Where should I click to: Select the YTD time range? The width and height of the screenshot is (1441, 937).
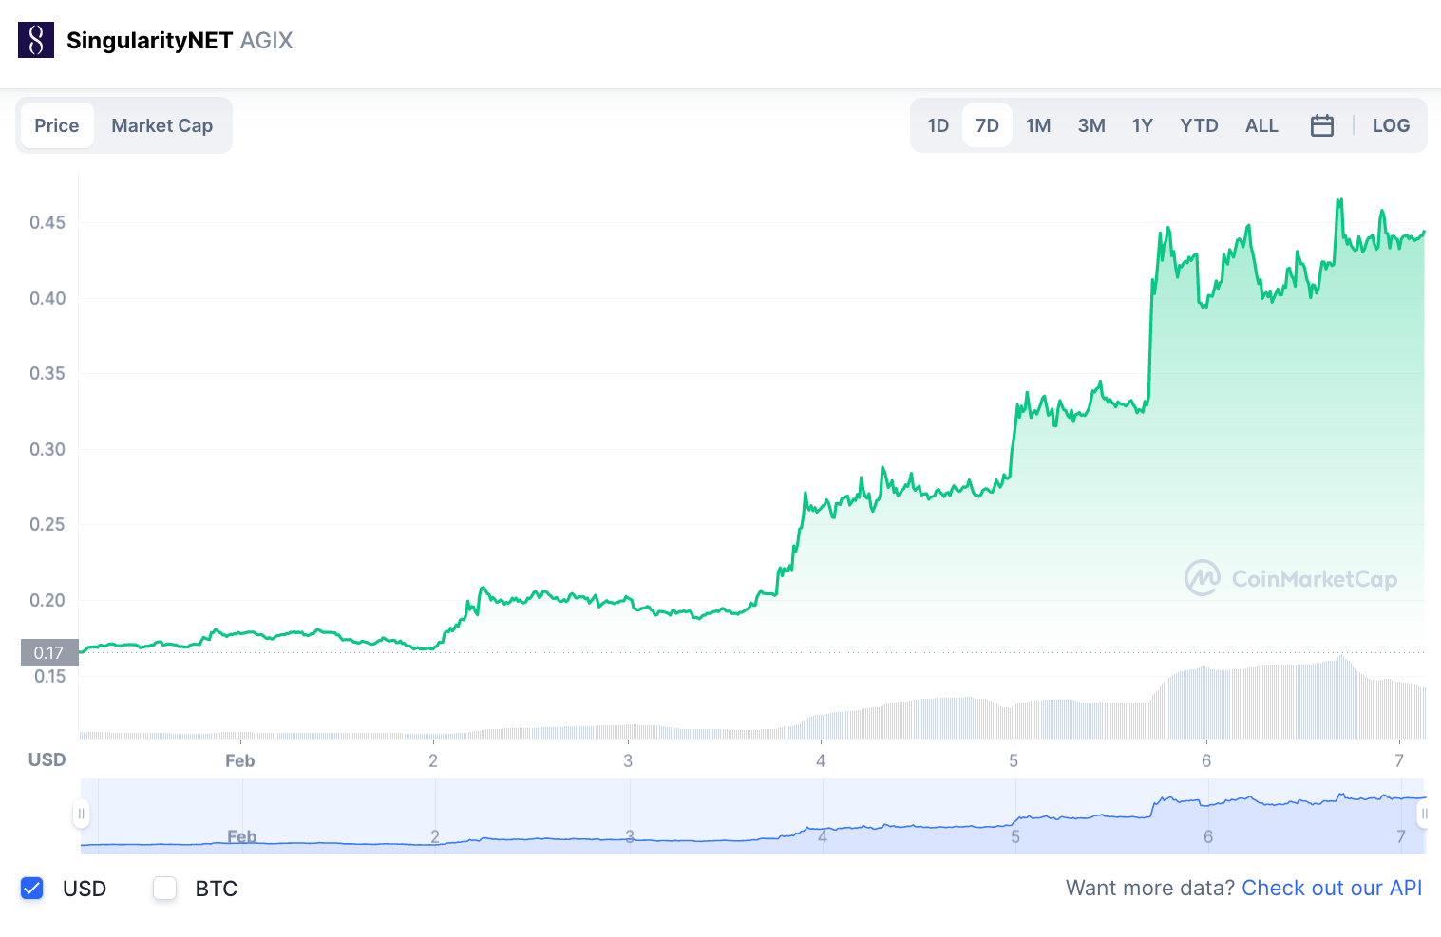(x=1199, y=125)
